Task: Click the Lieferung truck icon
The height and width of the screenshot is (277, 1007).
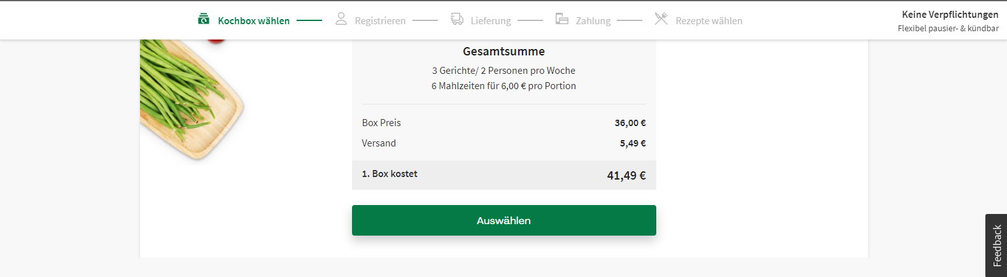Action: (457, 18)
